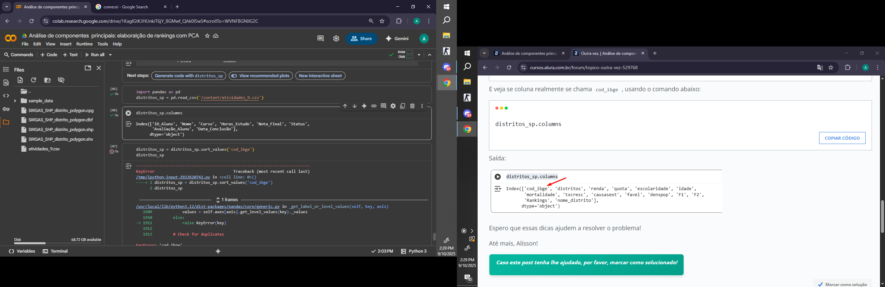
Task: Delete the selected cell
Action: (412, 107)
